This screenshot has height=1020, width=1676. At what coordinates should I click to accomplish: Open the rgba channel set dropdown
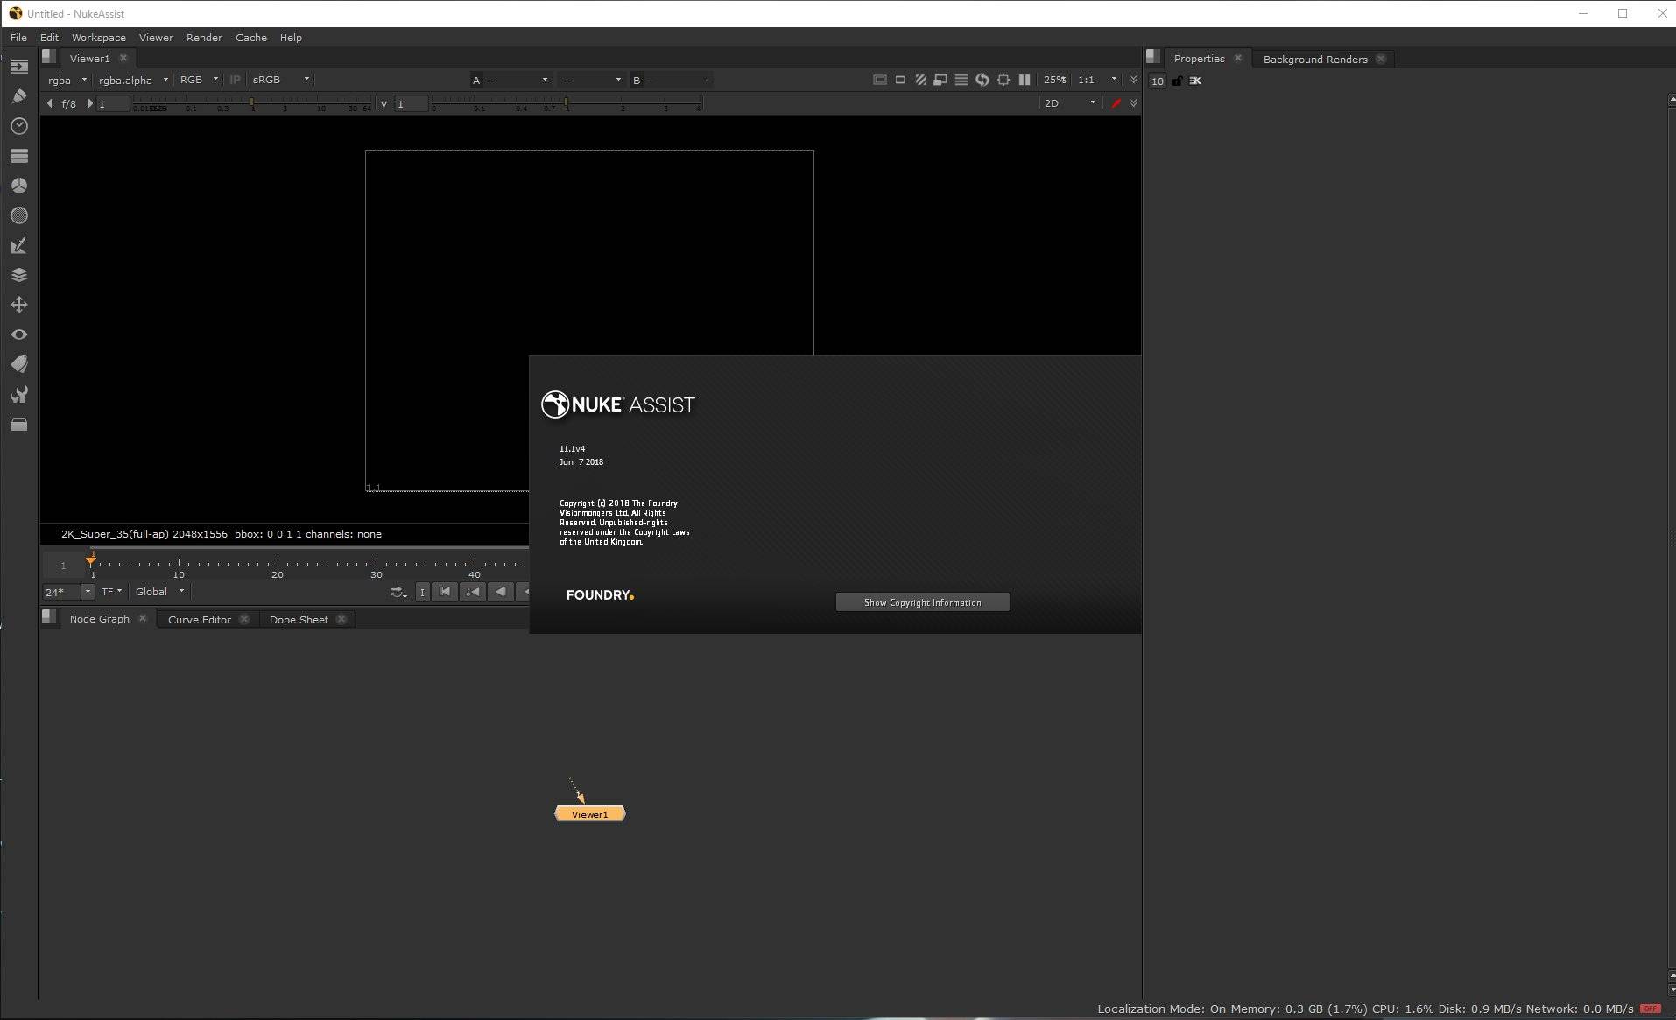point(67,80)
